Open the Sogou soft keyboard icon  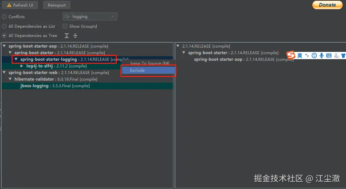[329, 56]
